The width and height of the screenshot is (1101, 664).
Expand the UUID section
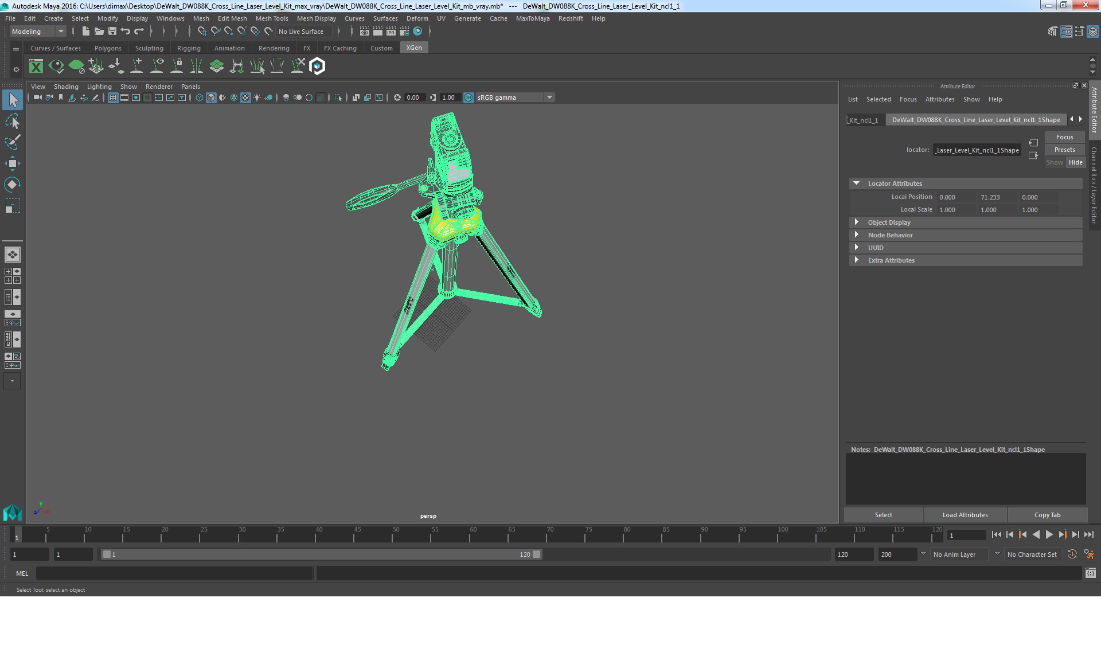pyautogui.click(x=857, y=248)
